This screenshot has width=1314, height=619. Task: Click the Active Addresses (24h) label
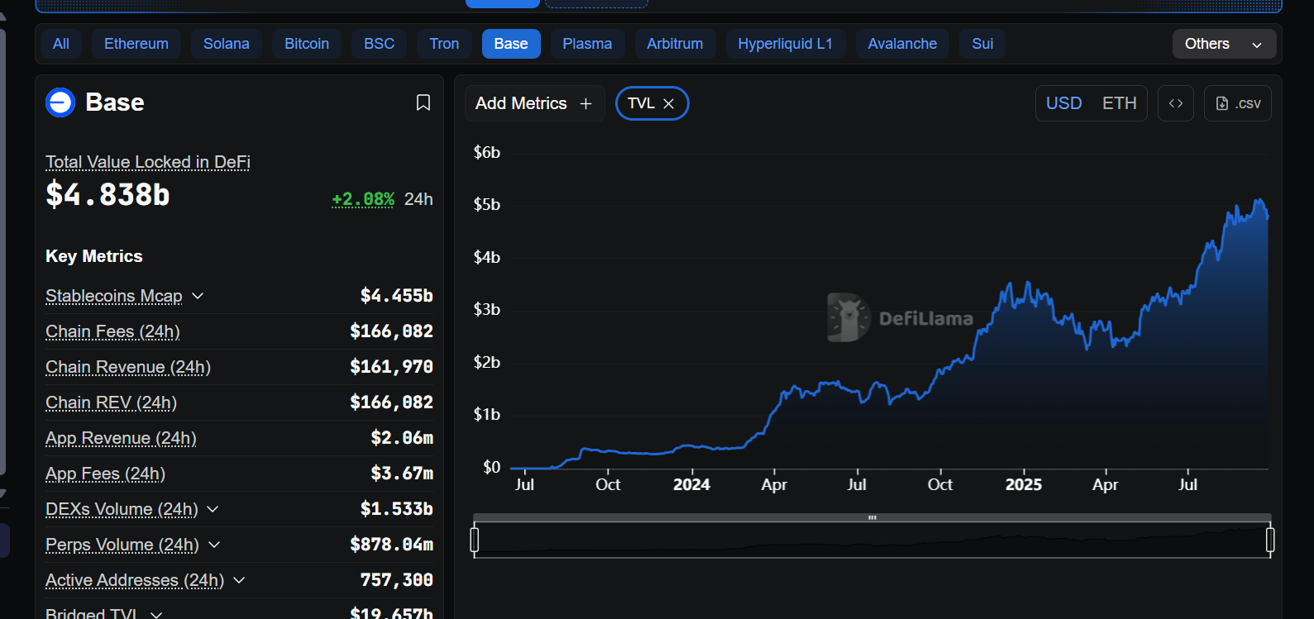[135, 580]
